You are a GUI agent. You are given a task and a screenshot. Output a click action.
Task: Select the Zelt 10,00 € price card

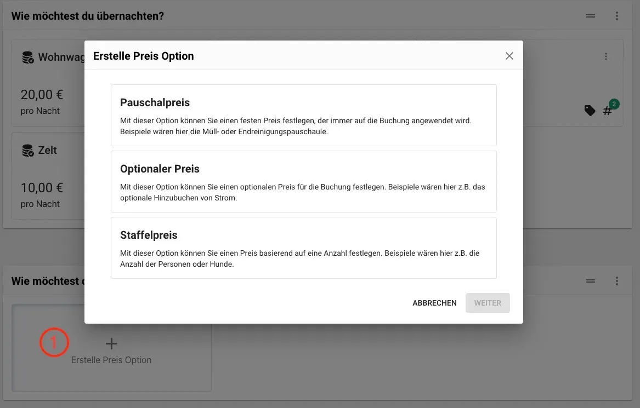[x=48, y=176]
